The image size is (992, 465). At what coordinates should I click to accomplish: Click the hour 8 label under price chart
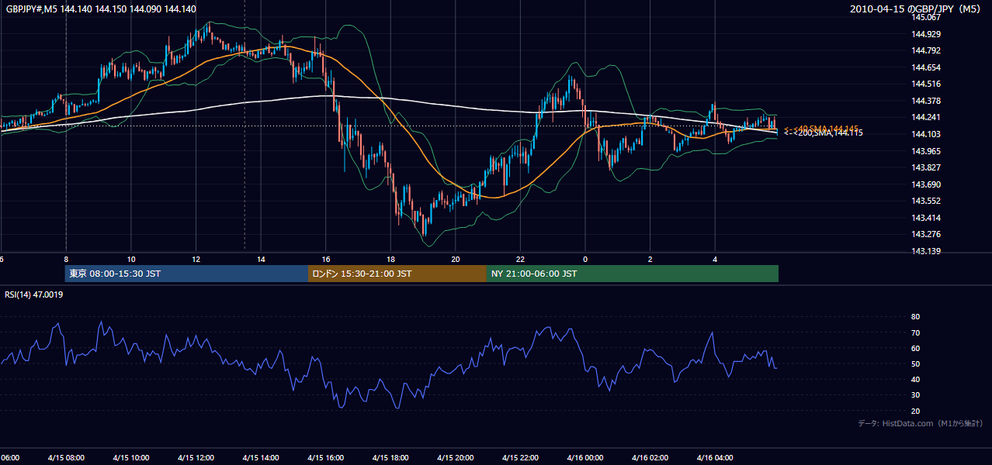point(66,260)
